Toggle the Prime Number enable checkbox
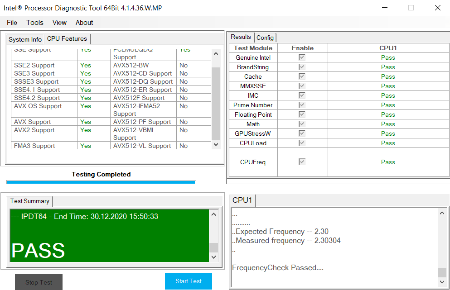The width and height of the screenshot is (450, 290). tap(302, 105)
